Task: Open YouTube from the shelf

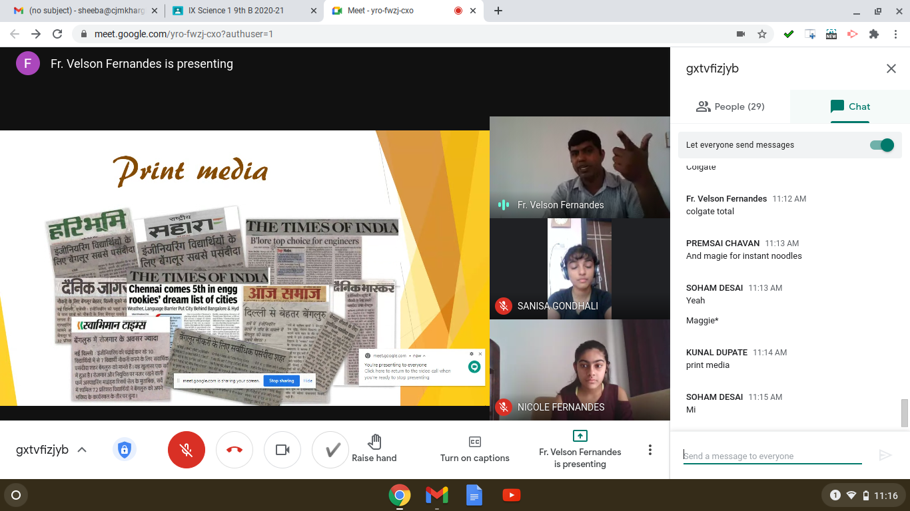Action: pos(511,495)
